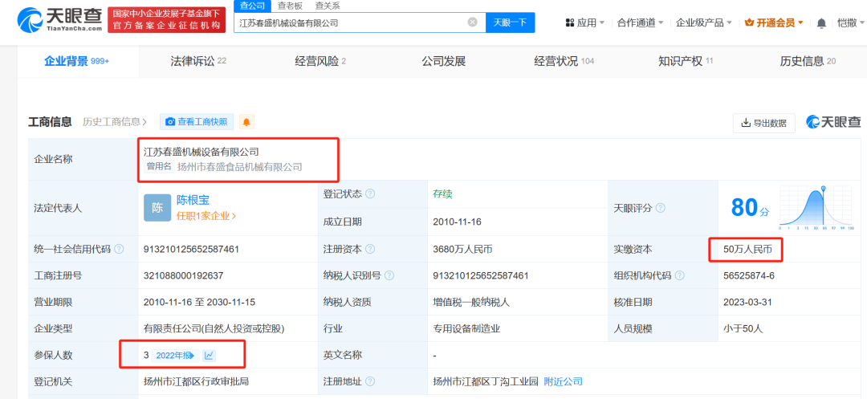Click the TianYanCha logo
Viewport: 867px width, 399px height.
tap(59, 20)
